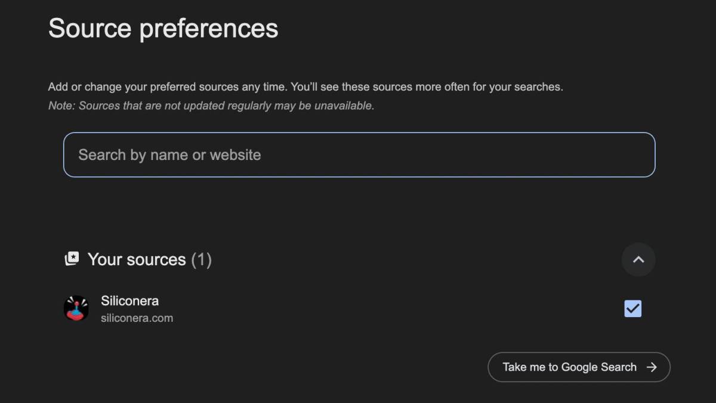Click the starred collection icon beside Your sources

tap(72, 259)
